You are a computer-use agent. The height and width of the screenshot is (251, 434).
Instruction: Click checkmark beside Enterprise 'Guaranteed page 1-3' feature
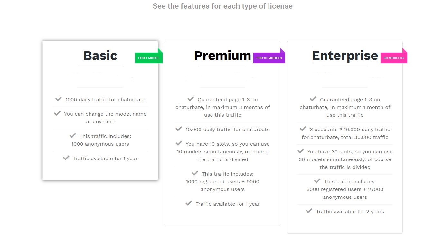pyautogui.click(x=313, y=99)
